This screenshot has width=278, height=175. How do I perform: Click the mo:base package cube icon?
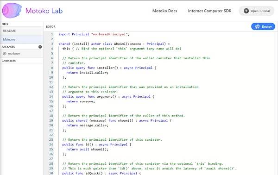point(5,54)
